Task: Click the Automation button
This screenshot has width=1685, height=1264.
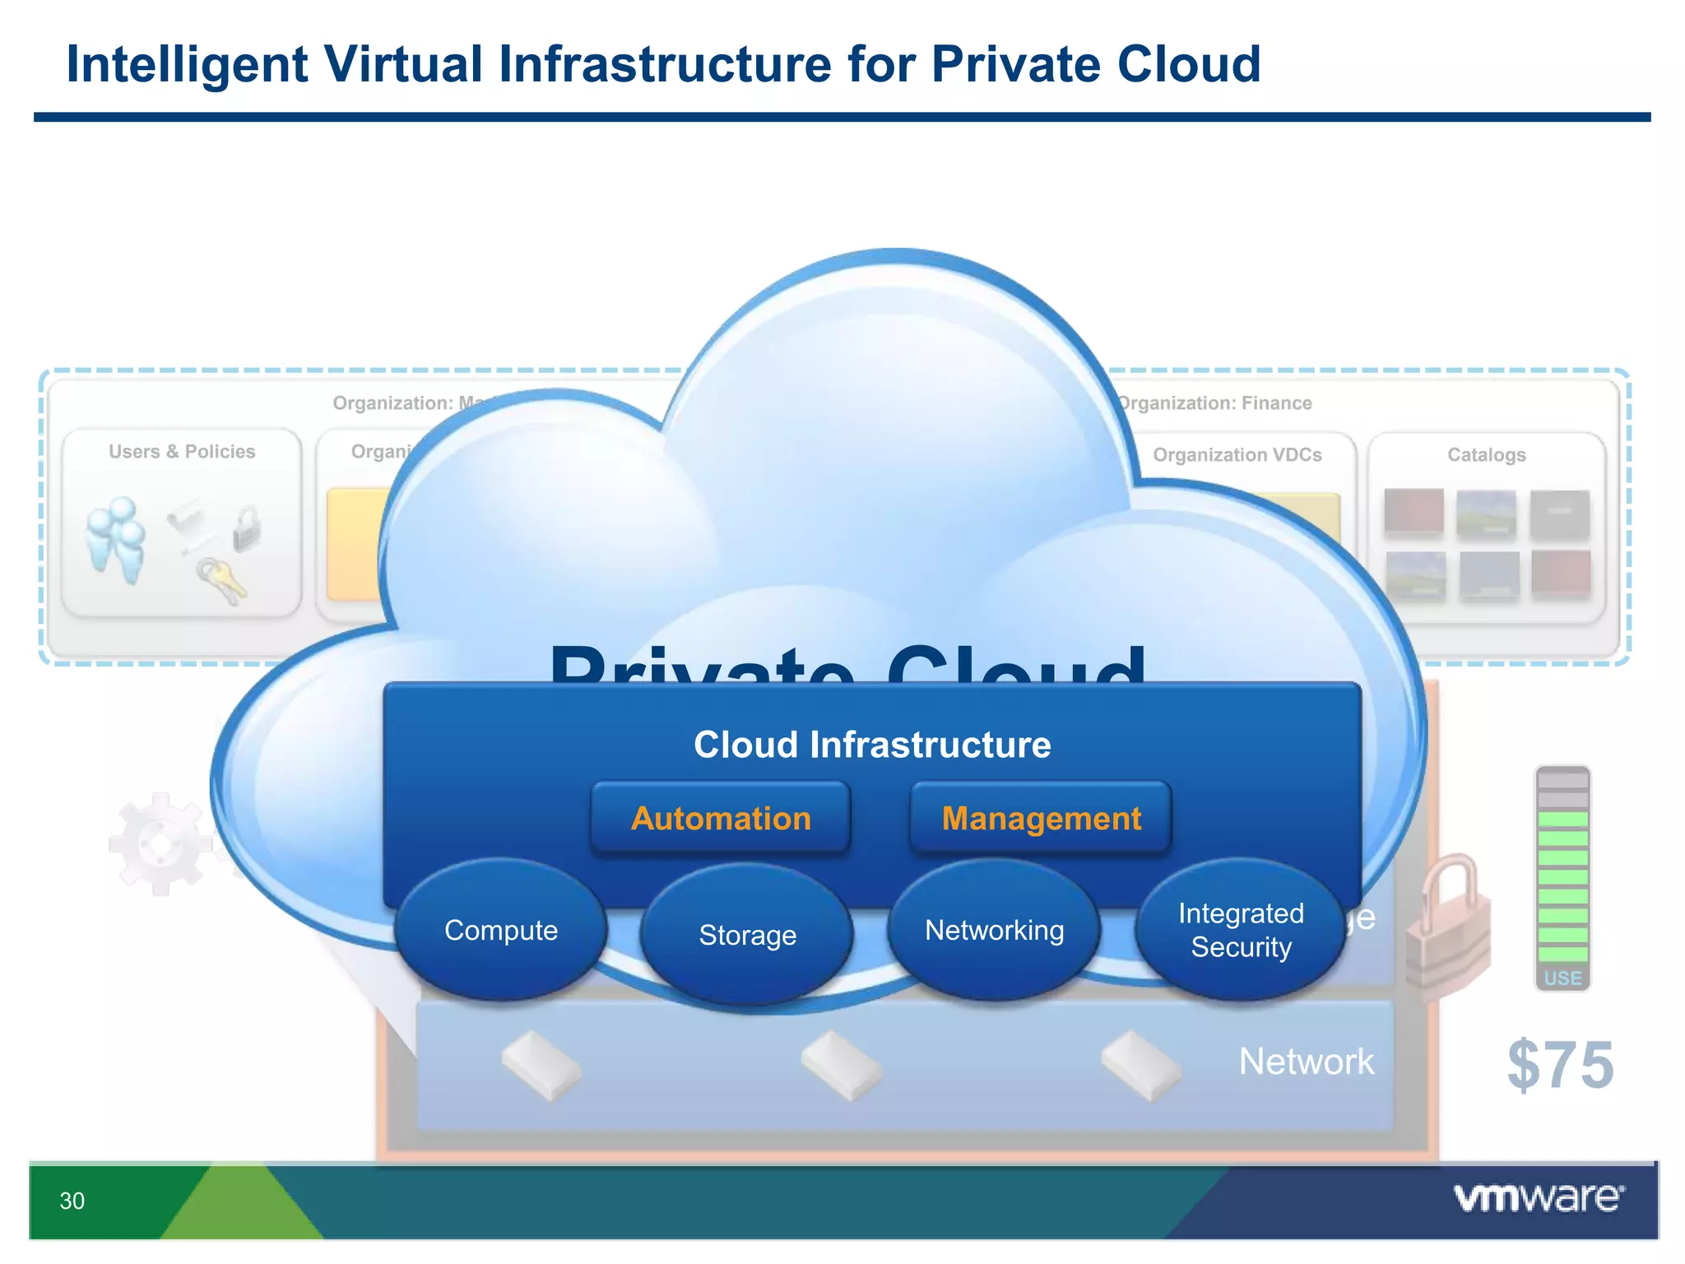Action: pos(721,818)
